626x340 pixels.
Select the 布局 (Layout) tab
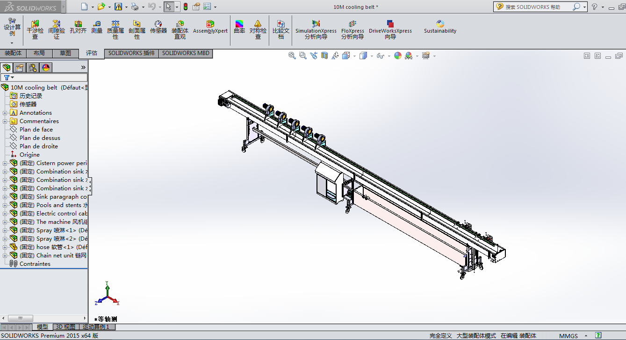[x=39, y=53]
